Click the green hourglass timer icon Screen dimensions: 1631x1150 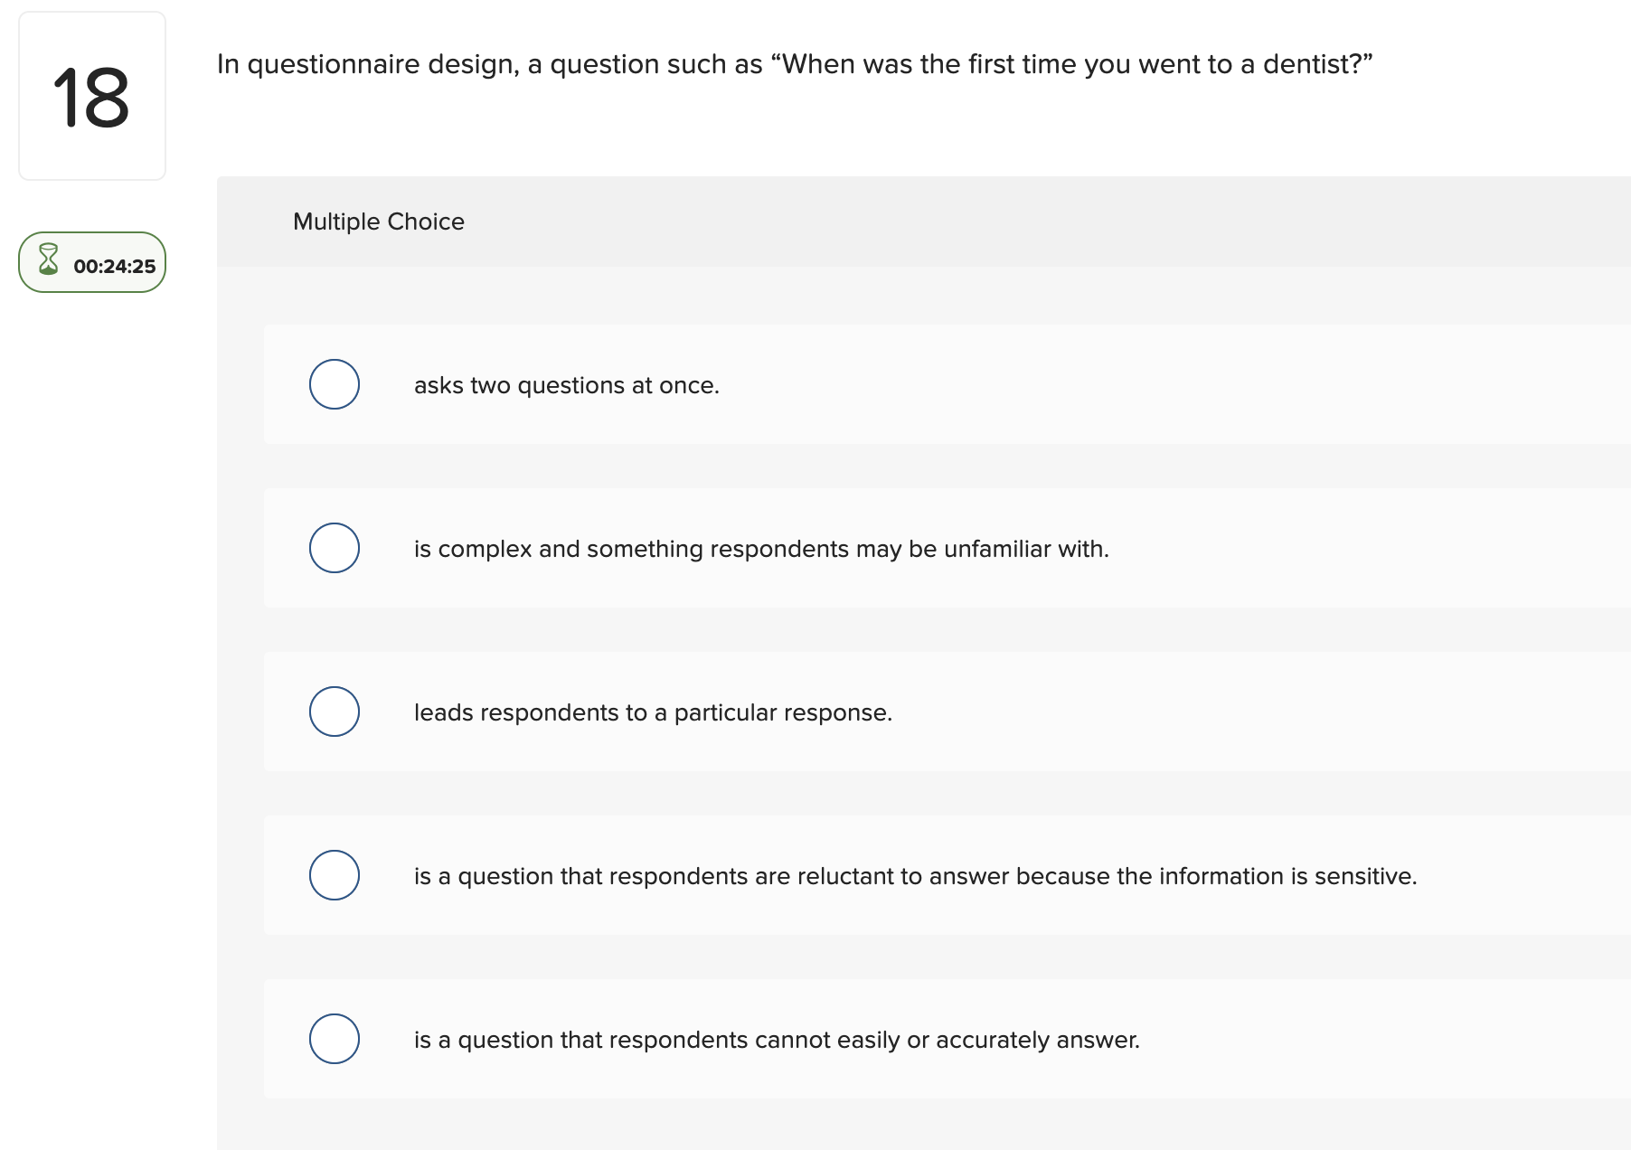[47, 262]
